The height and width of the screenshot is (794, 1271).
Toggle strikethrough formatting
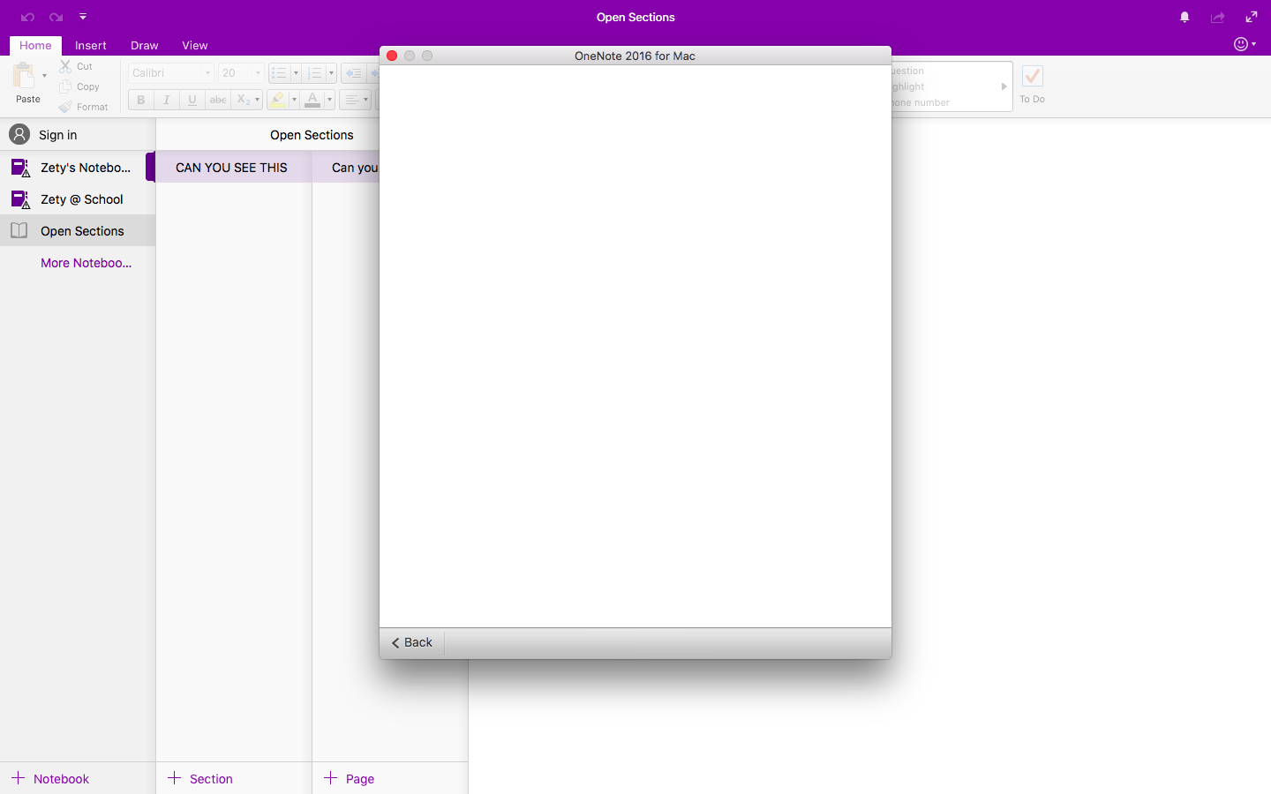pos(218,100)
